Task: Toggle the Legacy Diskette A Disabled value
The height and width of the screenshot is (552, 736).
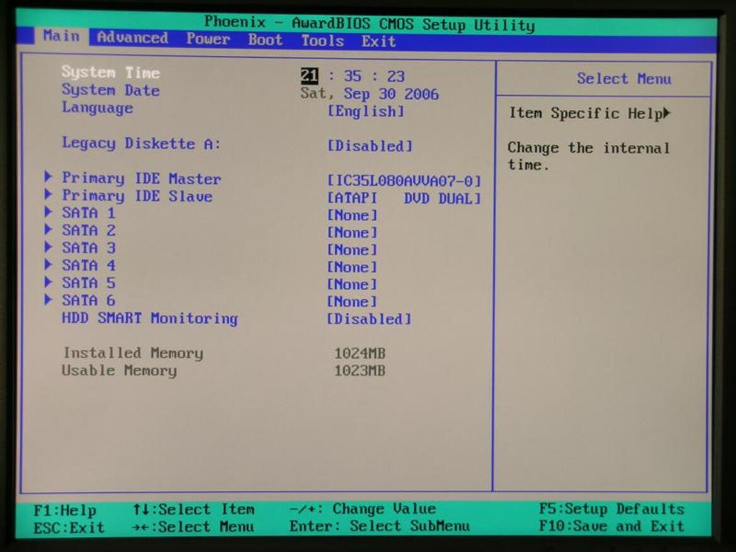Action: [x=370, y=146]
